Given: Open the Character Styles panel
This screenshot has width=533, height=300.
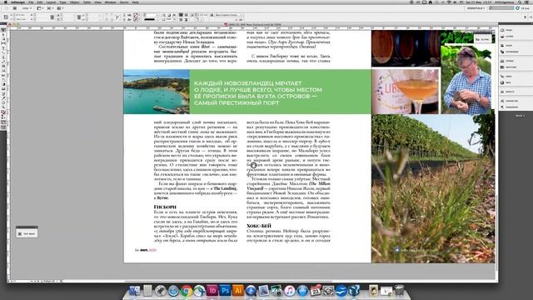Looking at the screenshot, I should click(509, 101).
